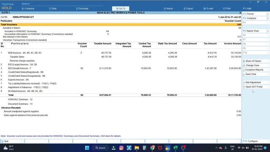
Task: Open the K: Company menu
Action: (28, 8)
